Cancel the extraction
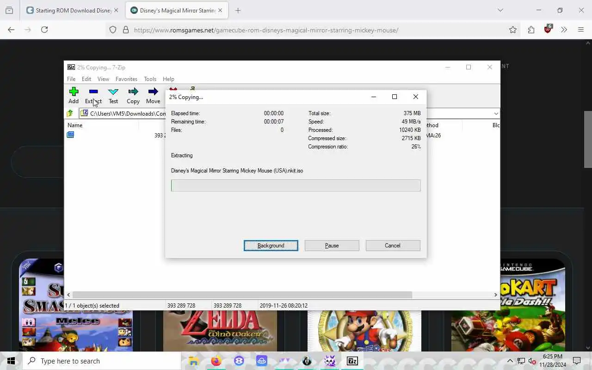The width and height of the screenshot is (592, 370). coord(393,246)
